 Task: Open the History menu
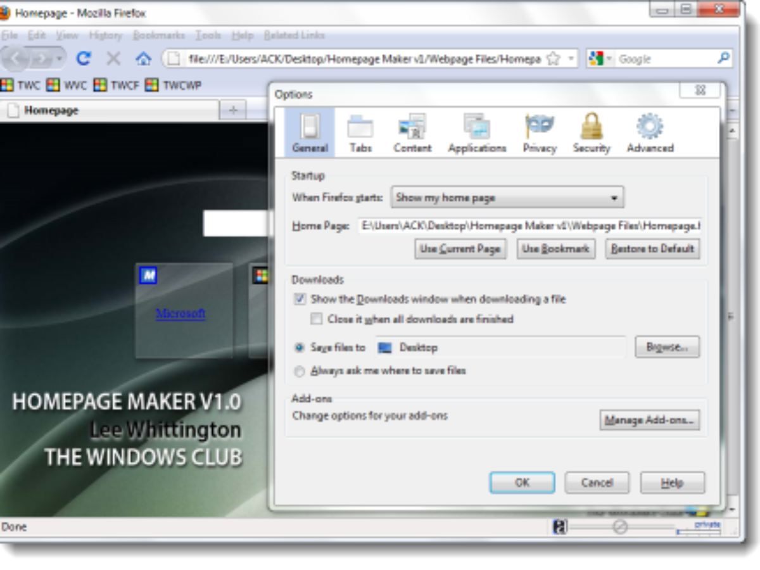click(105, 35)
